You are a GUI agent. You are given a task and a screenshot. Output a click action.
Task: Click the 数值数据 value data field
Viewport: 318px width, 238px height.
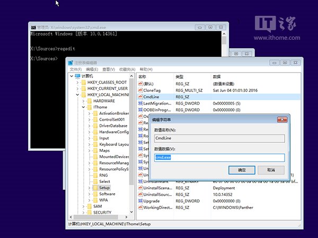(x=219, y=158)
